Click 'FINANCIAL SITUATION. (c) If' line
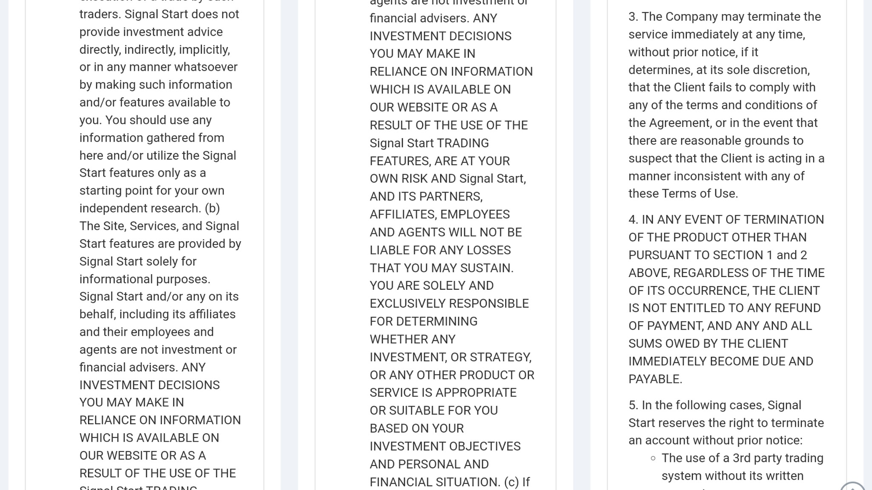 click(x=450, y=482)
